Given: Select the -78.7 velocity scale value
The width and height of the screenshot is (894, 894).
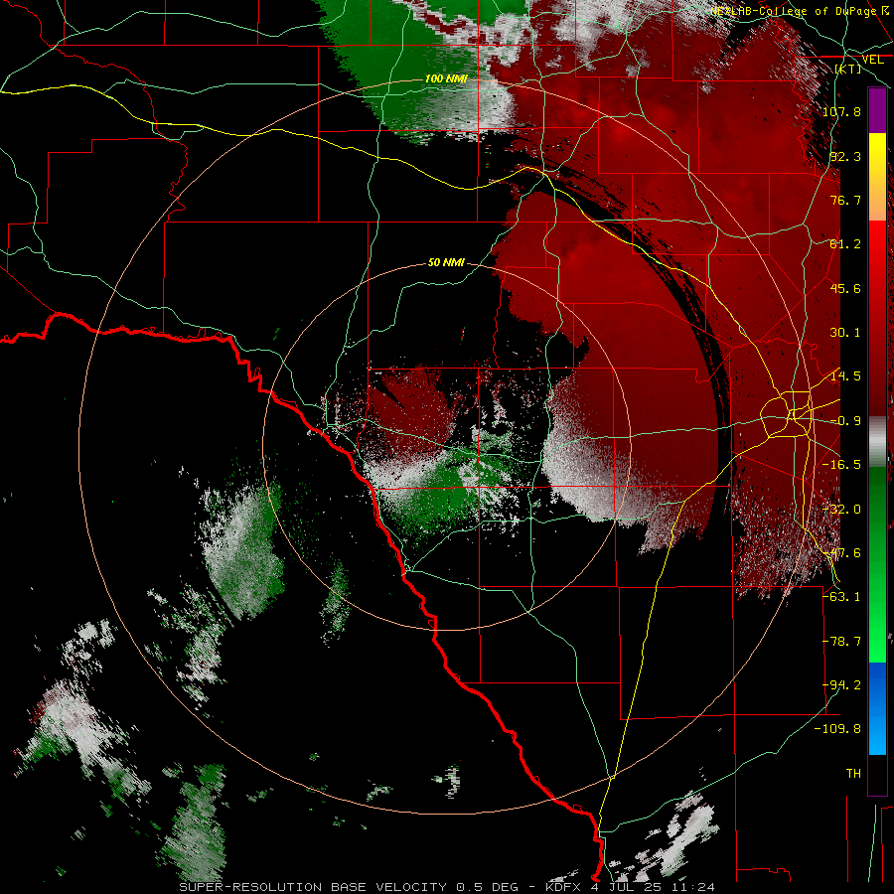Looking at the screenshot, I should [x=841, y=642].
